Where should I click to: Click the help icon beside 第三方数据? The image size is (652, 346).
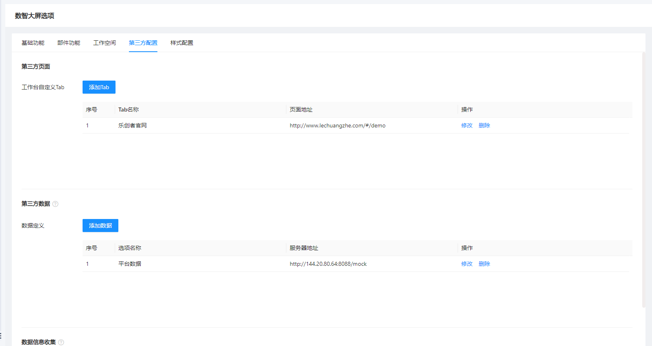click(55, 204)
